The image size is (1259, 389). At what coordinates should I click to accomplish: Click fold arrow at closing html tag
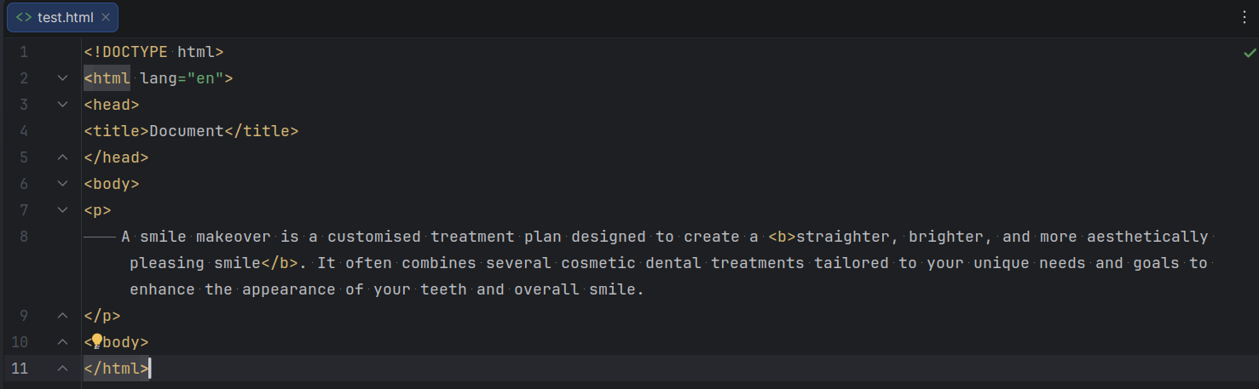point(62,369)
